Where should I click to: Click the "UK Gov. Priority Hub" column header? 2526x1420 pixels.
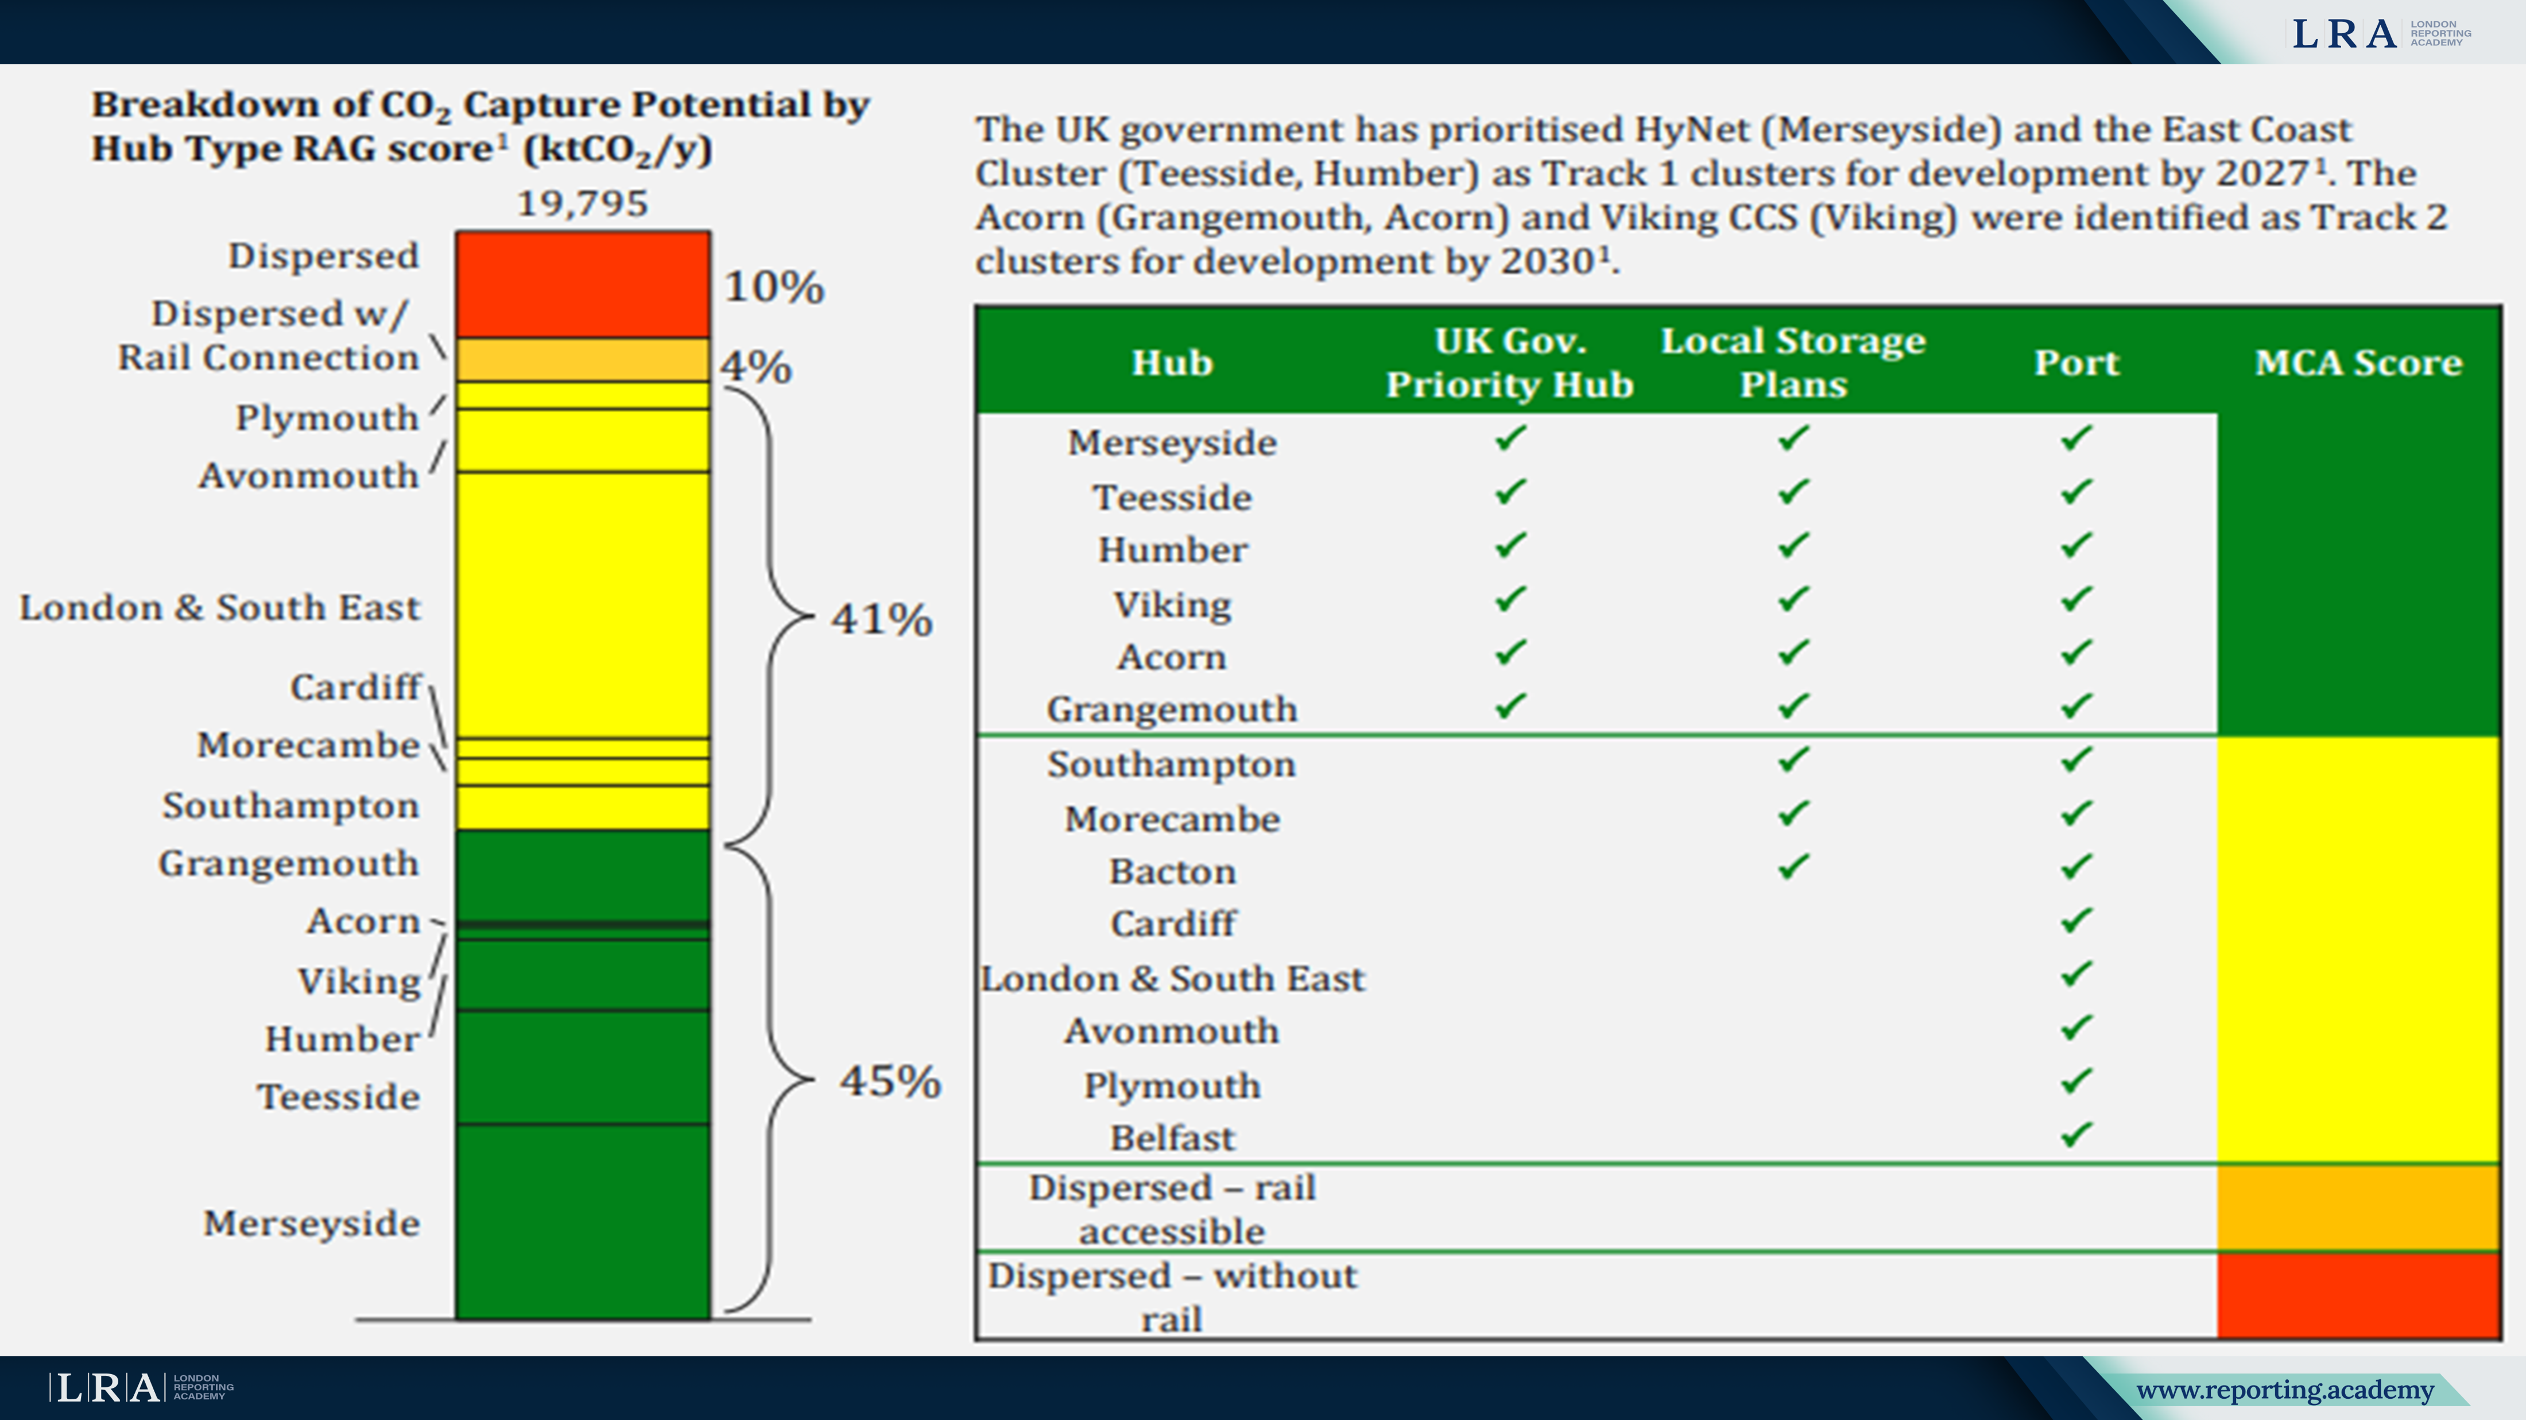click(x=1510, y=363)
